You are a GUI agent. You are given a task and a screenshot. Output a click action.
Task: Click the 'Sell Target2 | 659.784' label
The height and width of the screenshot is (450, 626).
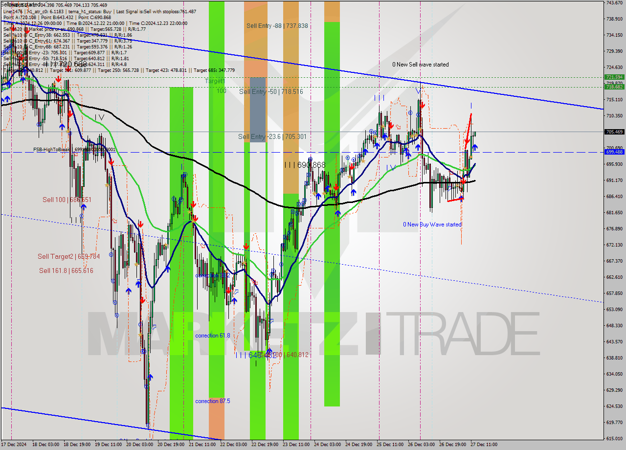pos(68,256)
